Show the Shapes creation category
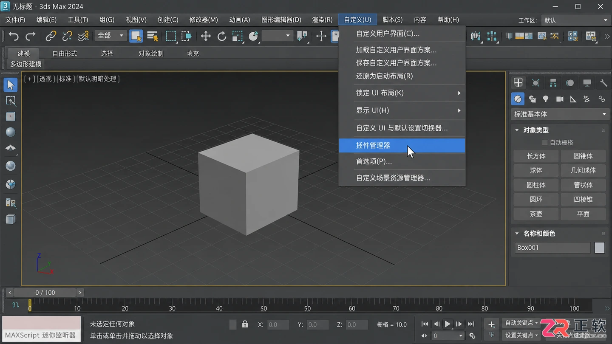This screenshot has height=344, width=612. pyautogui.click(x=532, y=99)
